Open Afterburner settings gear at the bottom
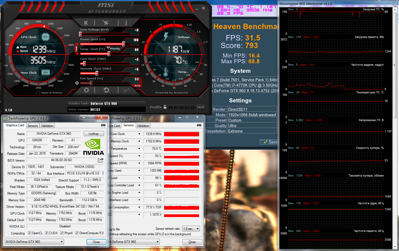This screenshot has width=399, height=251. [x=86, y=90]
